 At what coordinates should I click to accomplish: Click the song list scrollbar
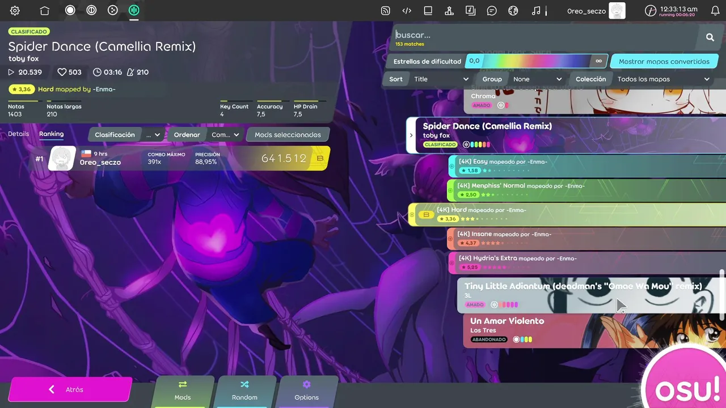[722, 295]
